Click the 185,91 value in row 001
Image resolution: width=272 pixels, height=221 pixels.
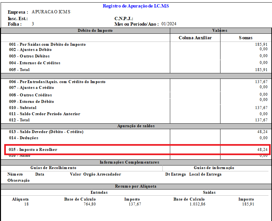point(261,44)
